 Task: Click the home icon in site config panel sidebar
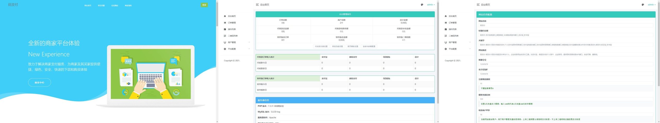[446, 16]
